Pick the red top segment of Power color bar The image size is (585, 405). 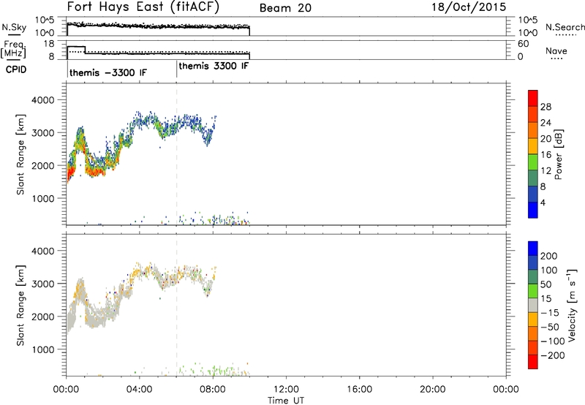pyautogui.click(x=533, y=99)
